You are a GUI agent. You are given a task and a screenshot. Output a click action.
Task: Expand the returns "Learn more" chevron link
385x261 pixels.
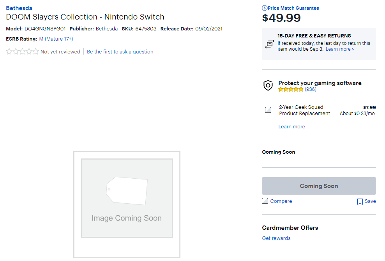pyautogui.click(x=340, y=49)
